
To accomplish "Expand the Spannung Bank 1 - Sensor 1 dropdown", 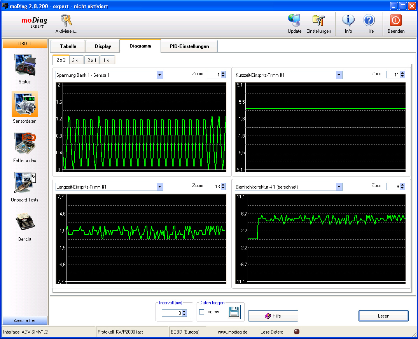I will click(159, 75).
